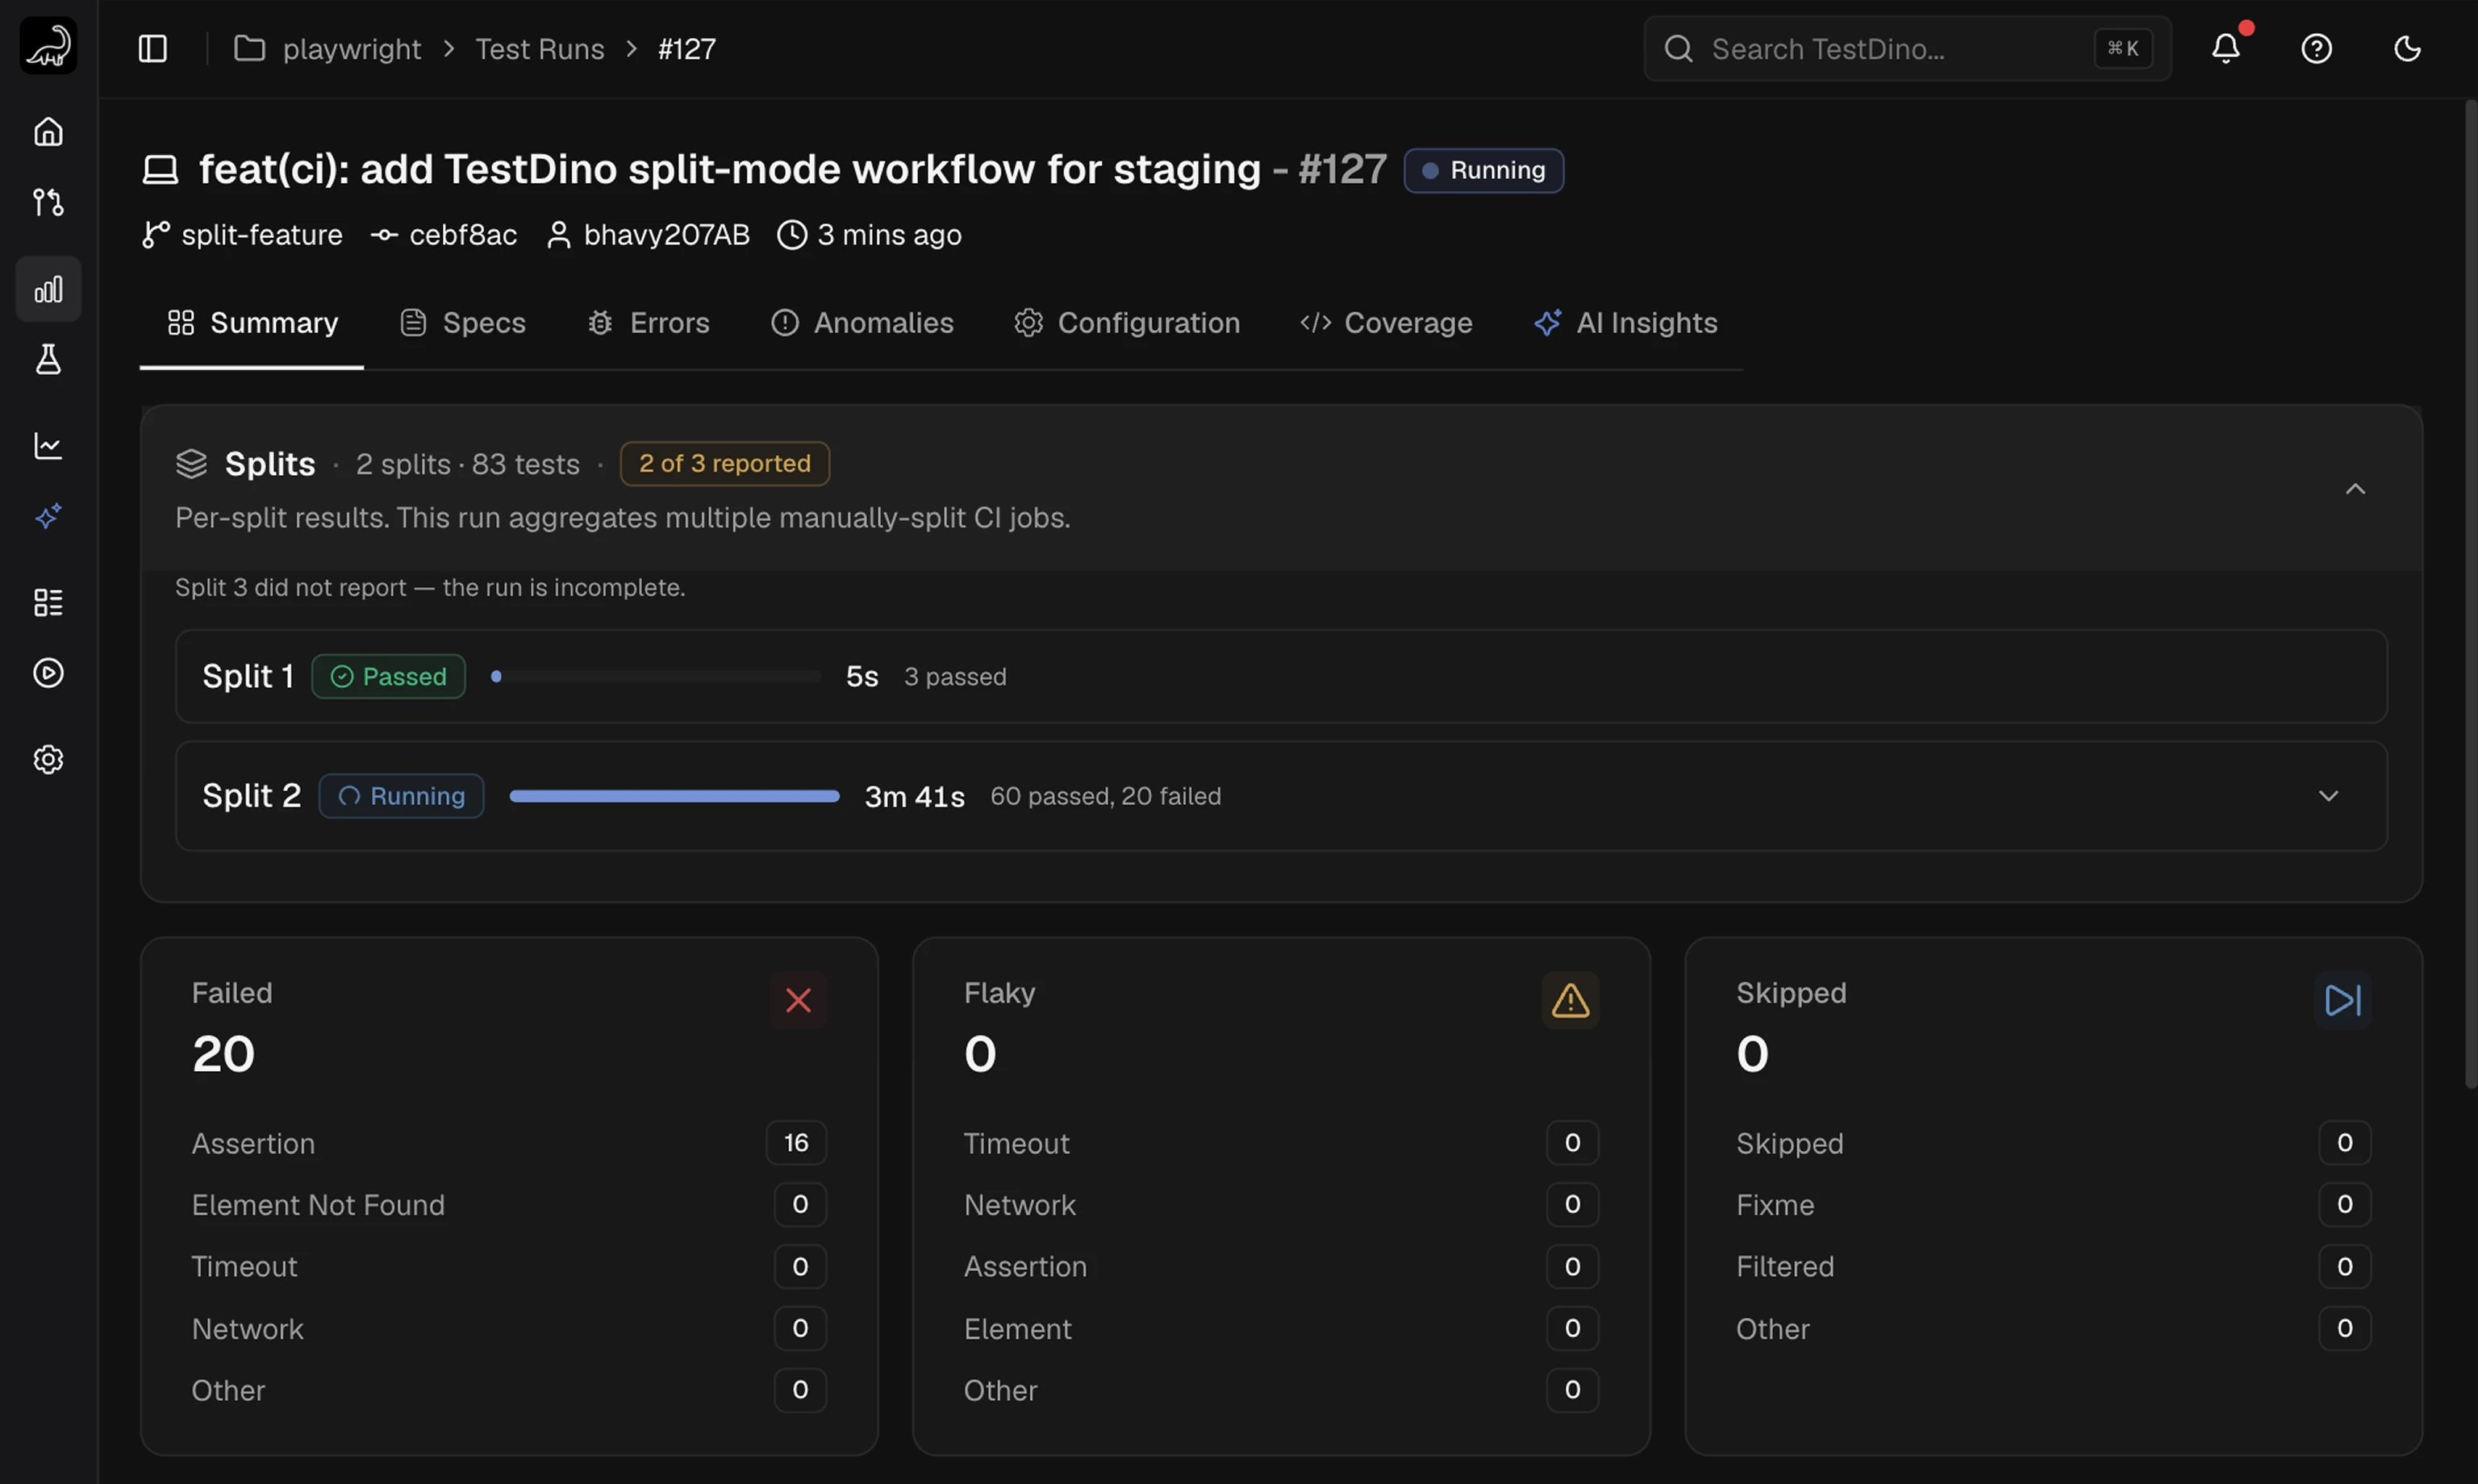Switch to the Specs tab
Screen dimensions: 2478x1484
[463, 323]
